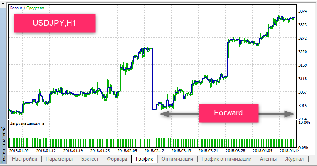Image resolution: width=317 pixels, height=166 pixels.
Task: Select the График tab
Action: click(145, 159)
